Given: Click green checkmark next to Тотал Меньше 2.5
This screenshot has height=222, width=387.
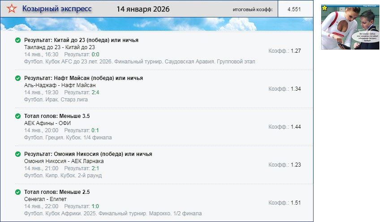Looking at the screenshot, I should point(18,192).
